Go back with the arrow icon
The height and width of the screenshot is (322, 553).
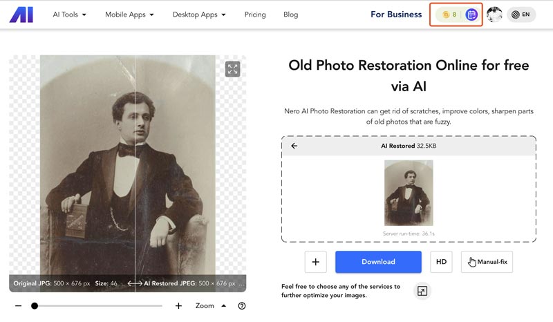pyautogui.click(x=294, y=146)
